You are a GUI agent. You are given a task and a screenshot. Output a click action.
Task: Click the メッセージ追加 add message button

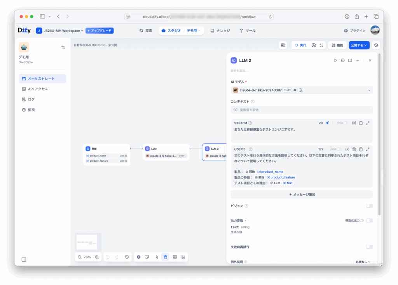302,194
